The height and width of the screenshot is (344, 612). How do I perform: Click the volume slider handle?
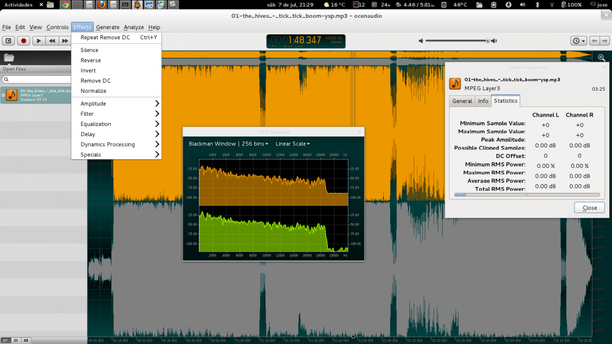click(488, 41)
